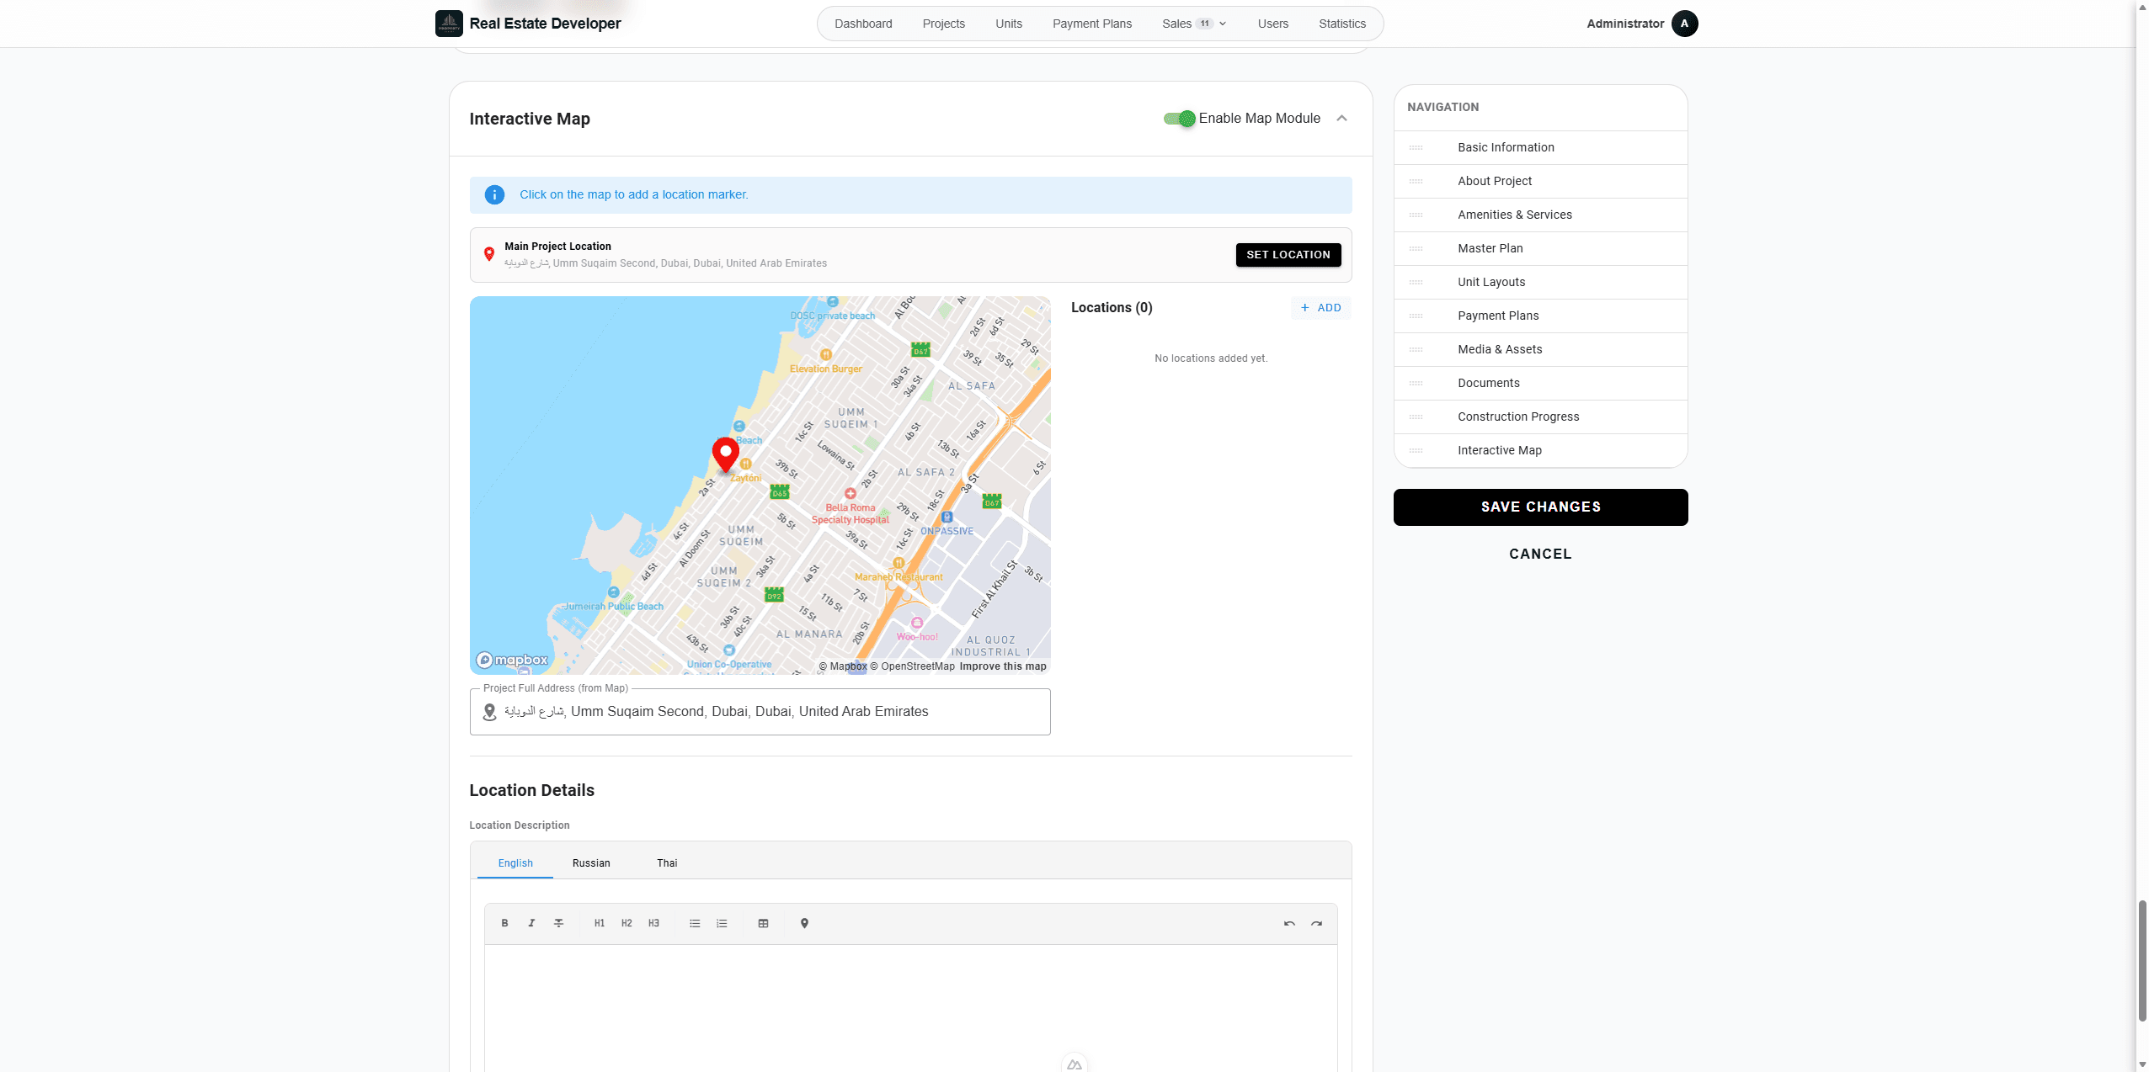This screenshot has height=1072, width=2149.
Task: Insert a bulleted list
Action: click(x=695, y=923)
